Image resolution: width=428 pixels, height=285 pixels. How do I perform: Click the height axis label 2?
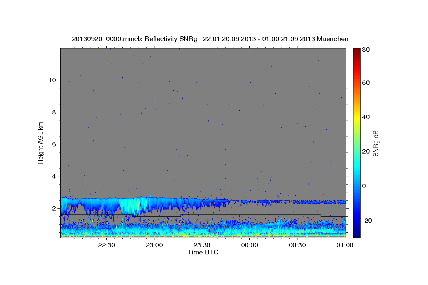pos(54,208)
